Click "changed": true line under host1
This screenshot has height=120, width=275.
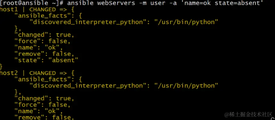[x=44, y=35]
